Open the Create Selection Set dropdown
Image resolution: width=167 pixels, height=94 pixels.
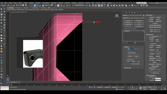pyautogui.click(x=80, y=5)
